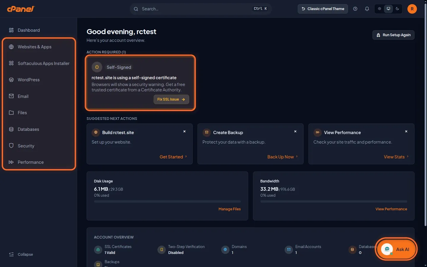The image size is (427, 267).
Task: Open the notifications bell
Action: click(x=367, y=9)
